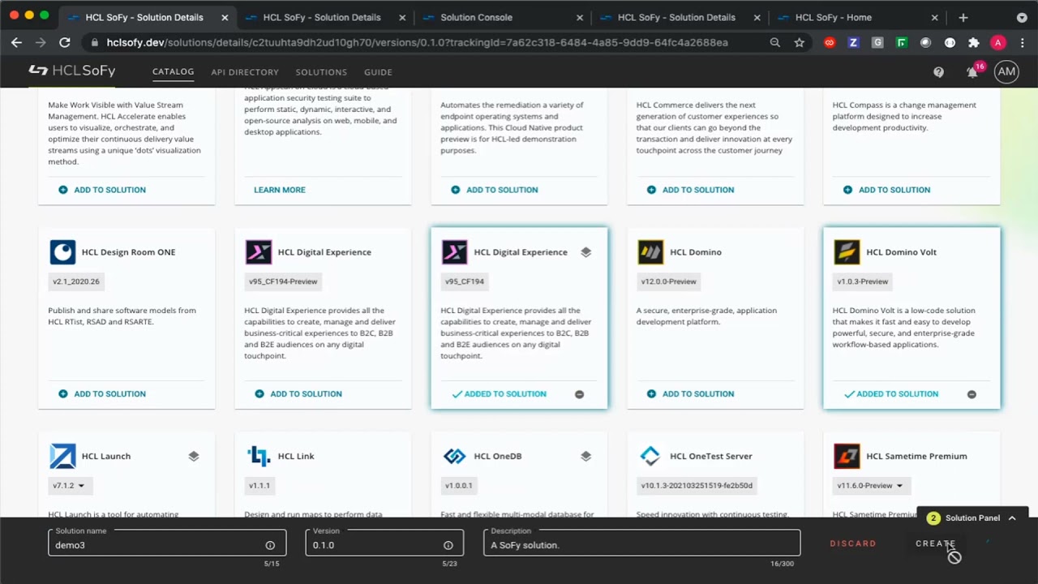
Task: Click the Version field info icon
Action: [x=448, y=545]
